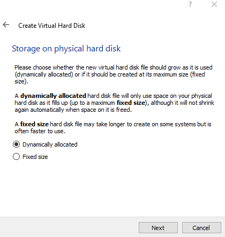Viewport: 225px width, 237px height.
Task: Abort the wizard with the Cancel button
Action: (x=201, y=228)
